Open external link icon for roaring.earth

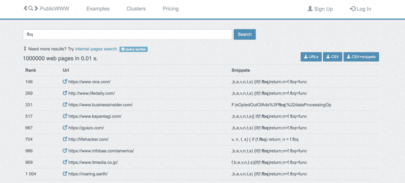(x=65, y=174)
